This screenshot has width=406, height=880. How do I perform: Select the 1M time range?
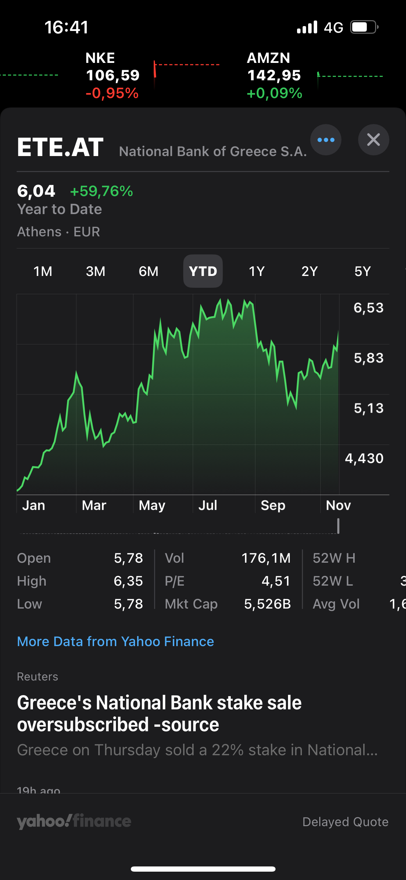(x=43, y=271)
